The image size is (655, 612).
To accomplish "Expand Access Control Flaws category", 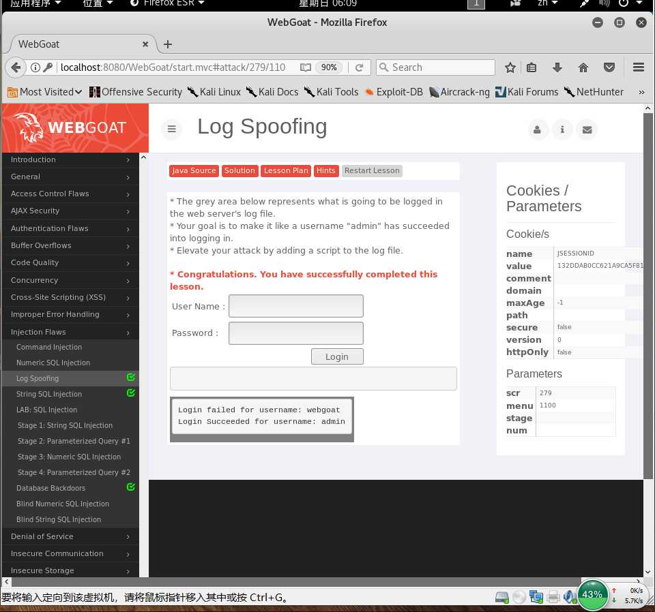I will tap(70, 194).
